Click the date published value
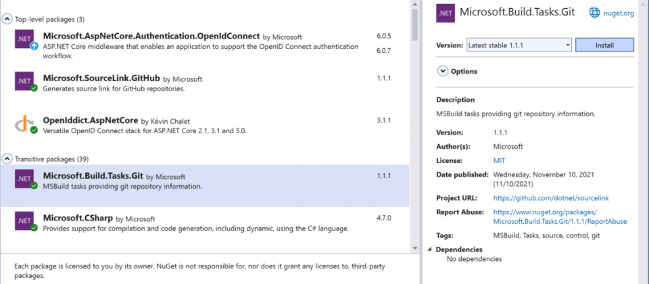Viewport: 649px width, 284px height. [x=544, y=179]
